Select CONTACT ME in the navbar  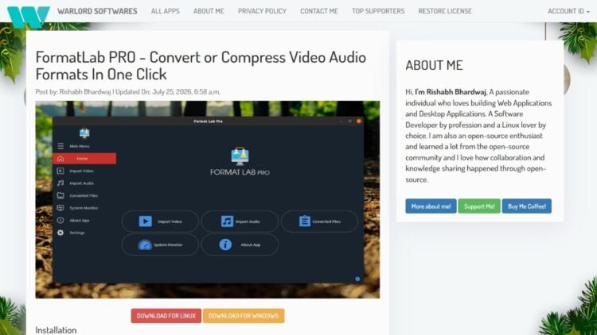coord(319,11)
